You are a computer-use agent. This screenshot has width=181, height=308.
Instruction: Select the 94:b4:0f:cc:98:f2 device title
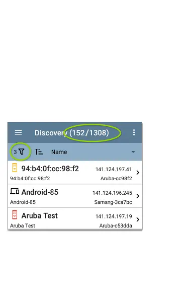(50, 169)
